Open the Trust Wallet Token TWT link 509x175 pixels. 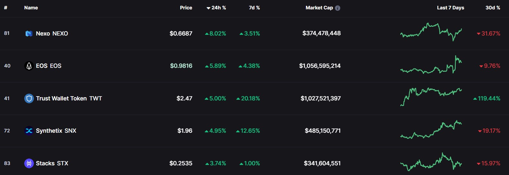pos(69,98)
